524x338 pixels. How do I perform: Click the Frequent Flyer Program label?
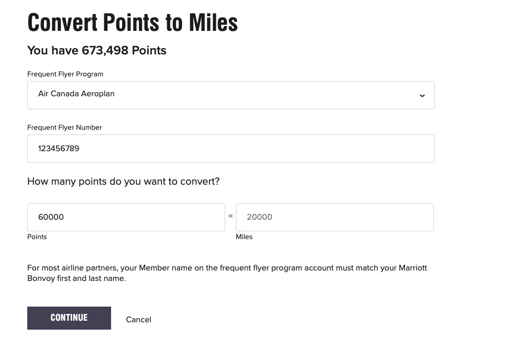tap(65, 74)
